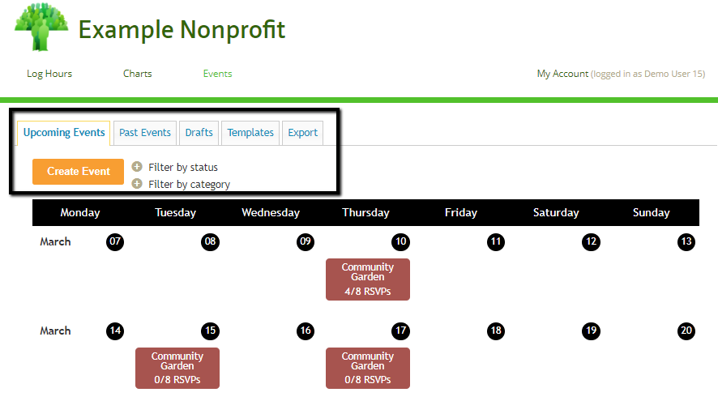Switch to the Past Events tab
Image resolution: width=718 pixels, height=401 pixels.
click(x=145, y=133)
